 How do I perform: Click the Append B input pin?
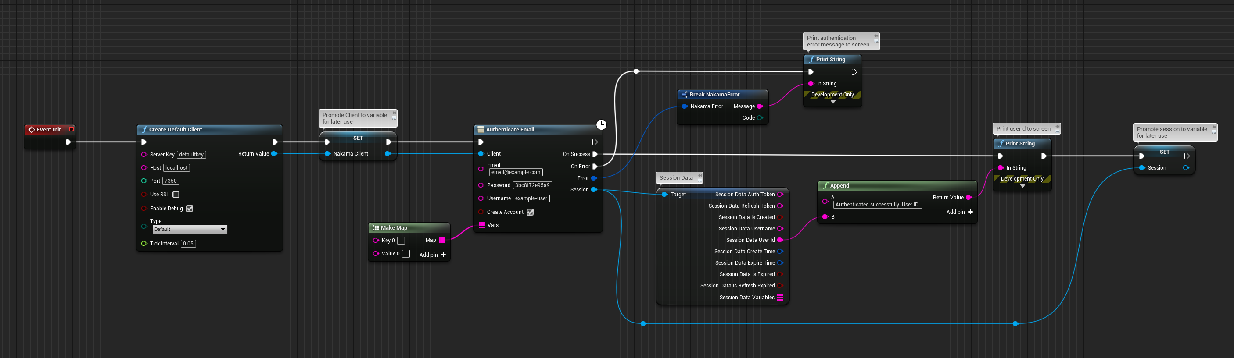coord(825,217)
